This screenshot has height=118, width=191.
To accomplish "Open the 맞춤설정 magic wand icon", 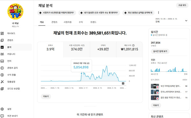I will [2, 82].
